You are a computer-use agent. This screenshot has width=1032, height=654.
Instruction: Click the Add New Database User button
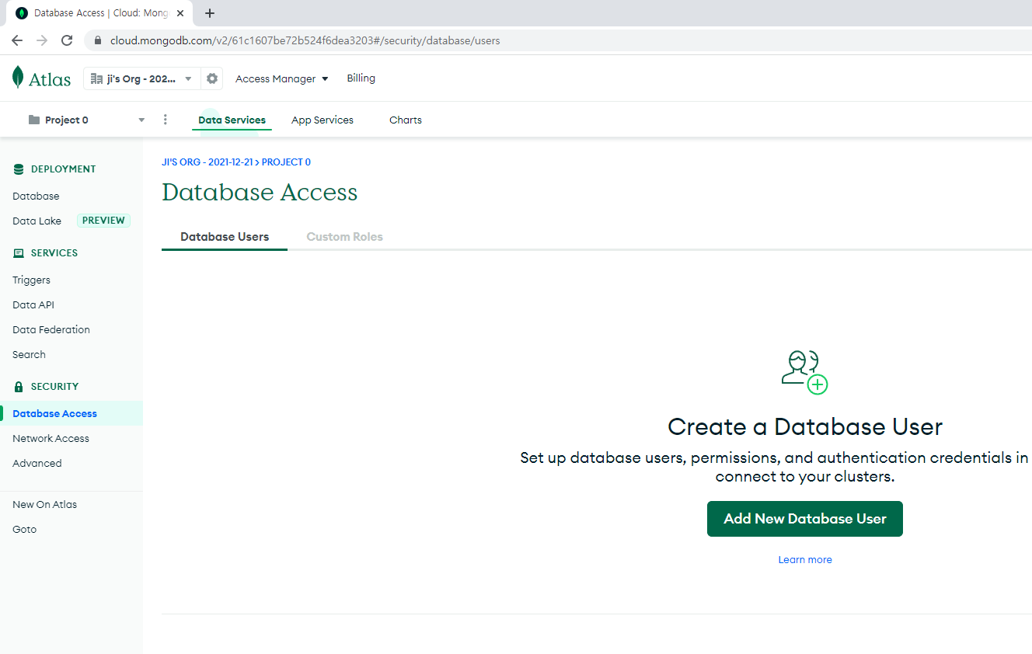click(x=805, y=519)
